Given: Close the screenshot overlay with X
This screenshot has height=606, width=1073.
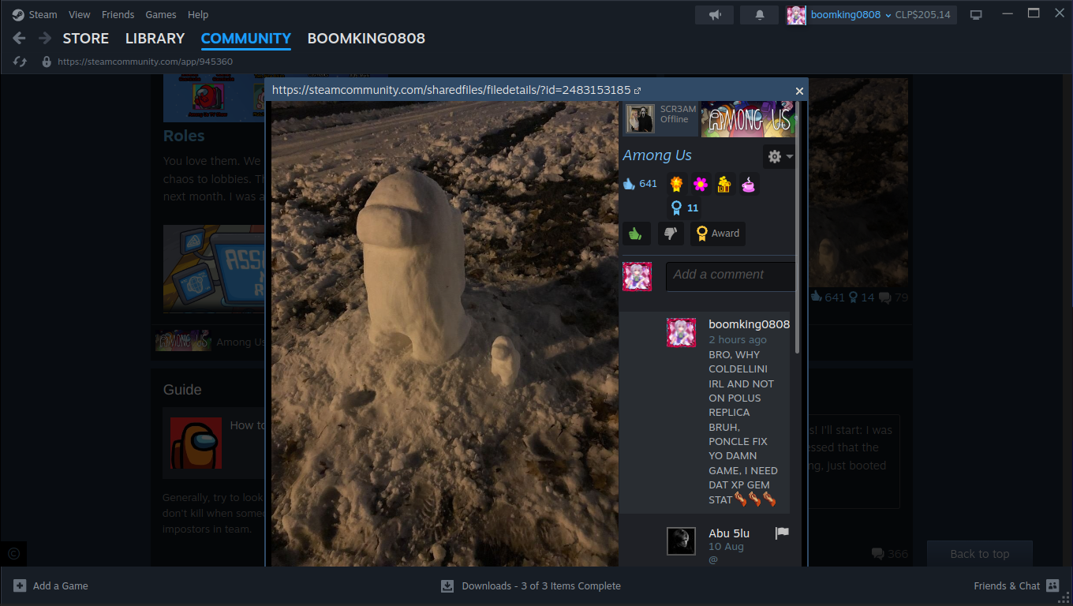Looking at the screenshot, I should pyautogui.click(x=799, y=91).
